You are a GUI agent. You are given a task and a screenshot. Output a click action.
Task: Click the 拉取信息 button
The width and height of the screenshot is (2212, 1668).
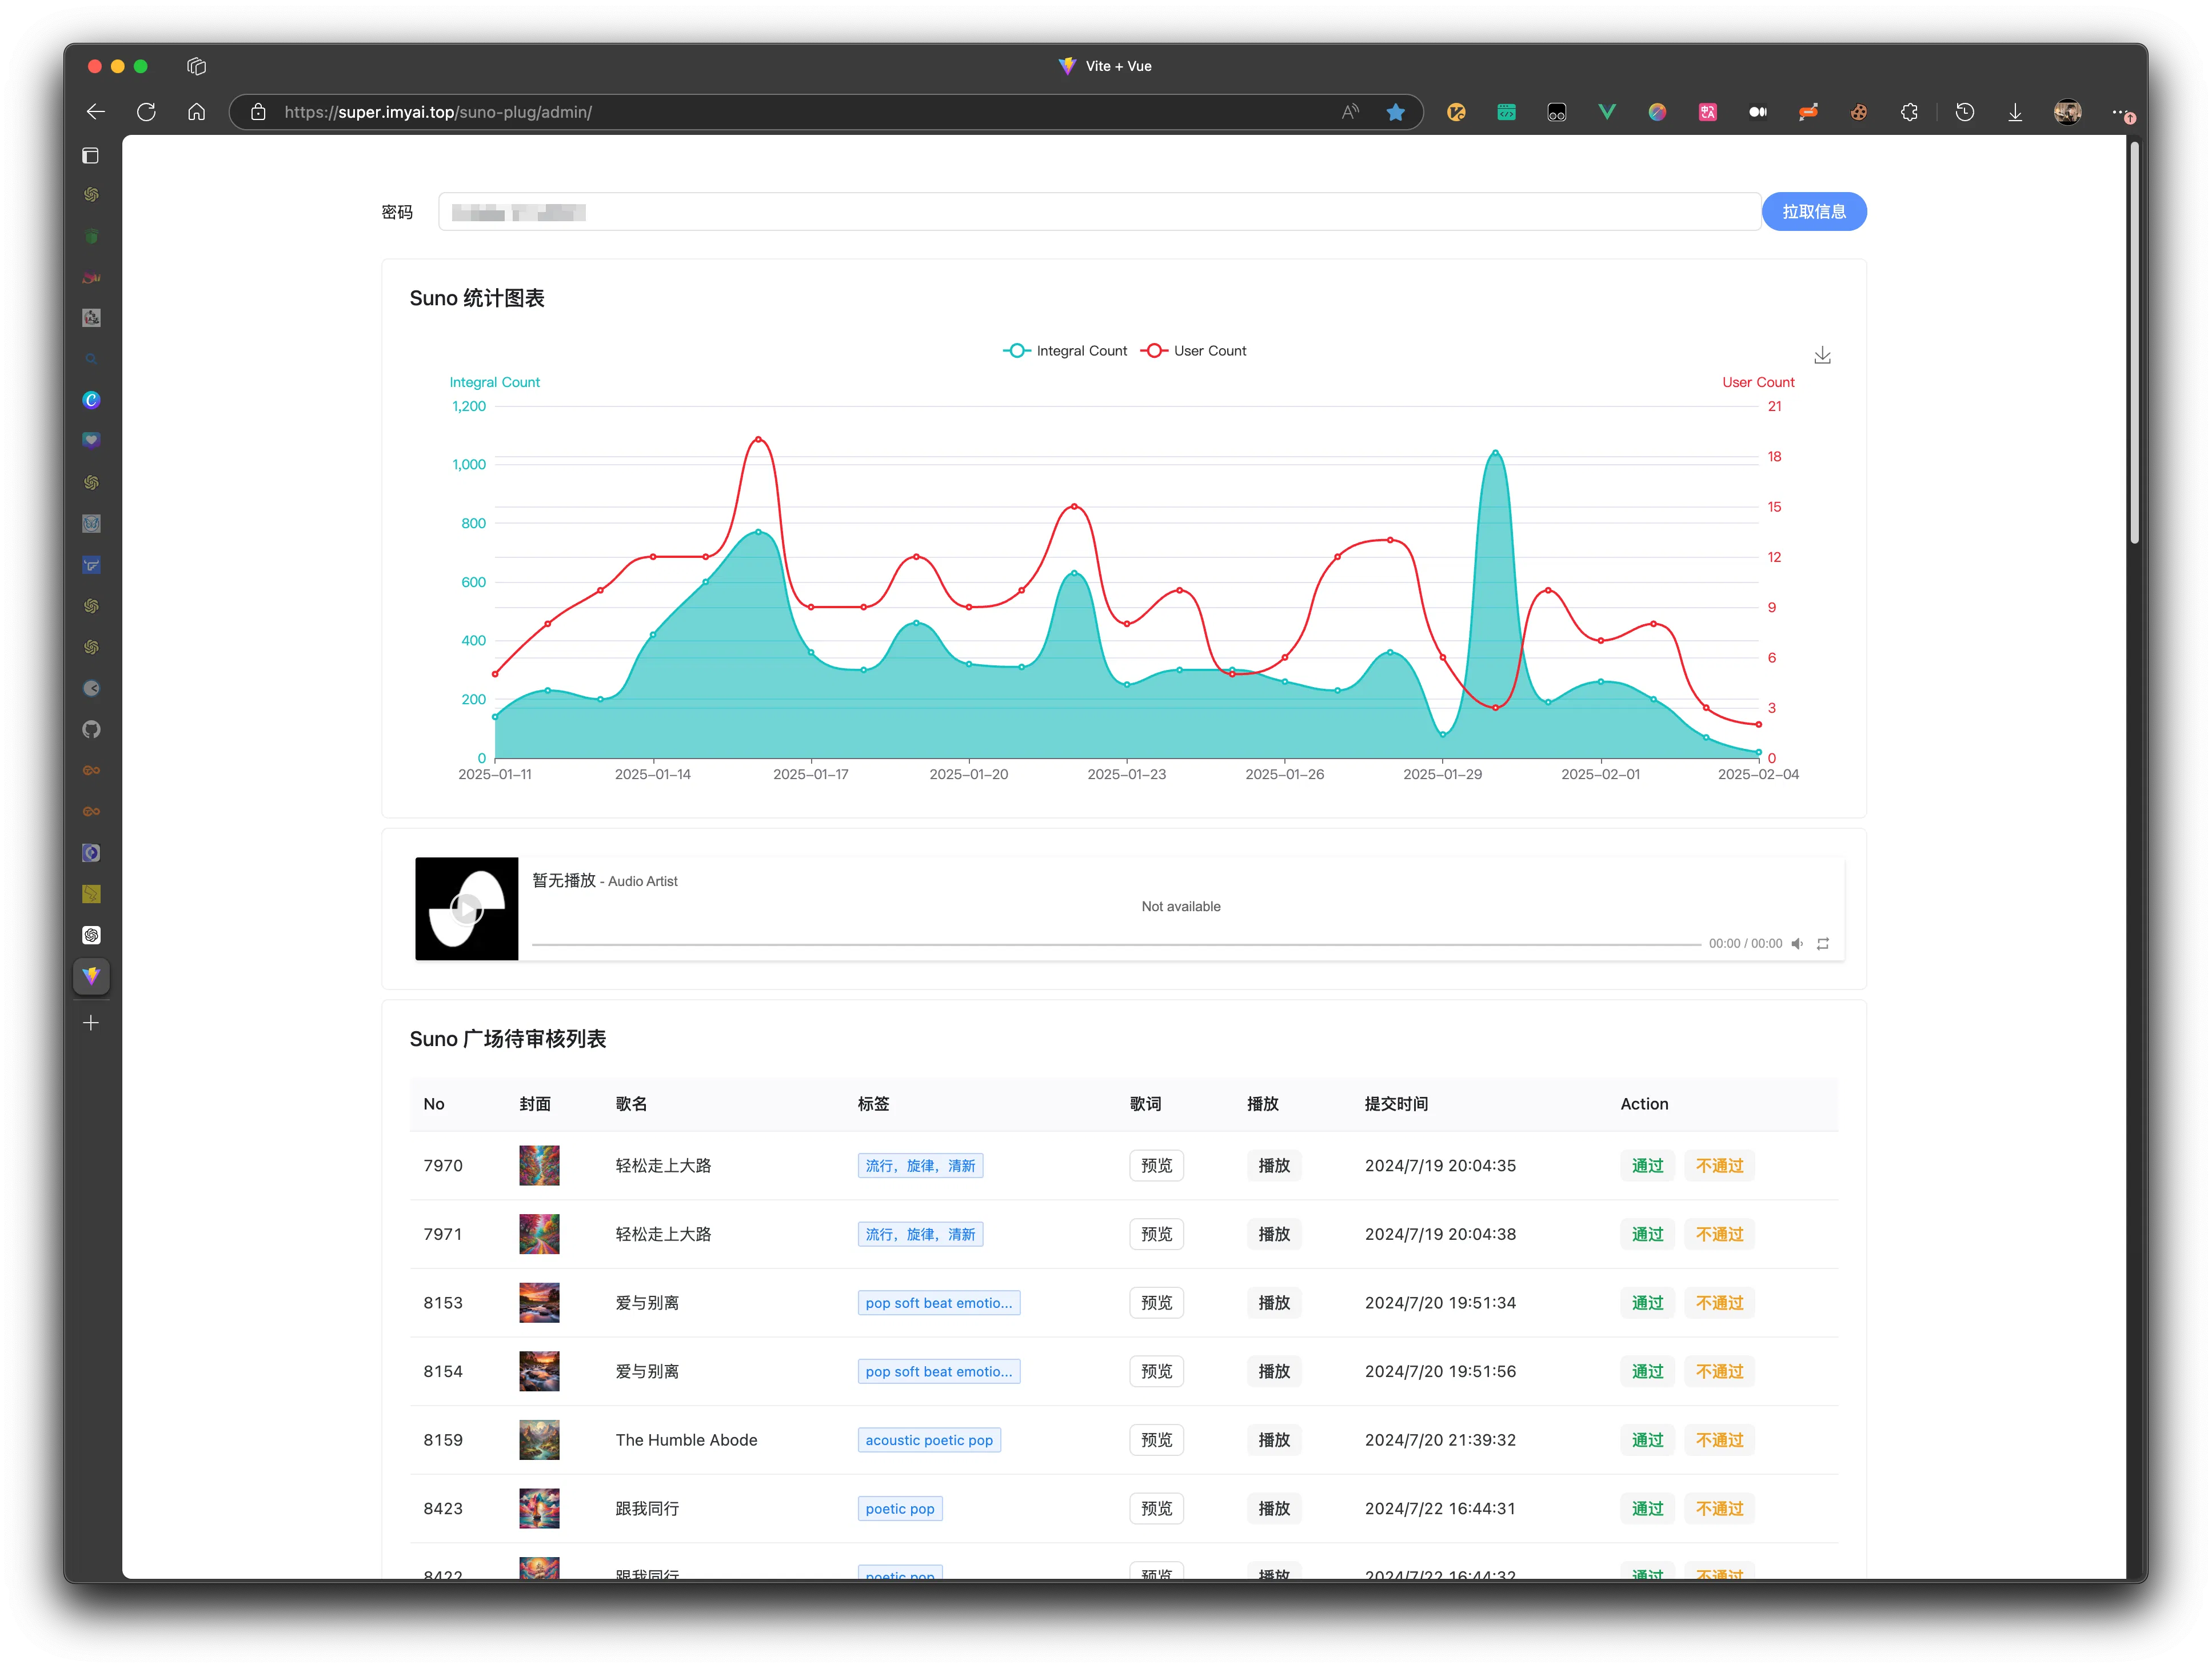[1814, 212]
